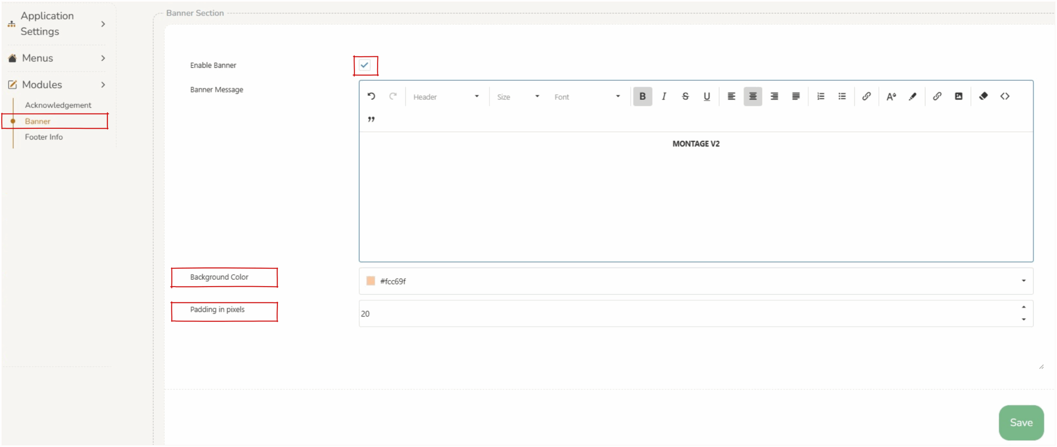Image resolution: width=1057 pixels, height=447 pixels.
Task: Expand the Background Color dropdown arrow
Action: tap(1024, 281)
